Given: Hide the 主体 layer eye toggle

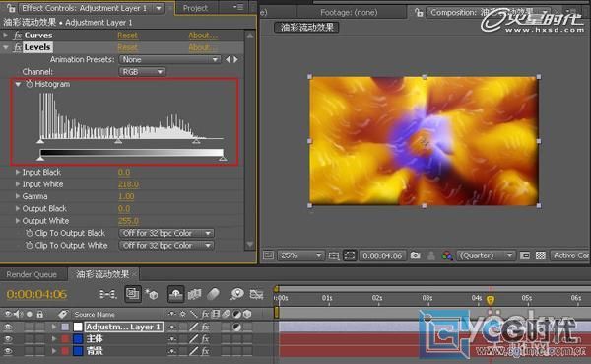Looking at the screenshot, I should click(8, 339).
